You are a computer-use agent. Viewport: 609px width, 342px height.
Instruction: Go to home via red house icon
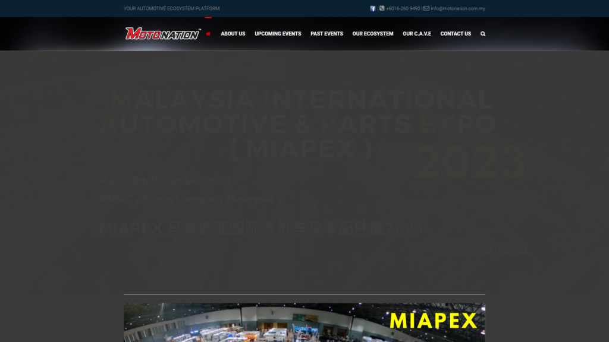point(208,34)
